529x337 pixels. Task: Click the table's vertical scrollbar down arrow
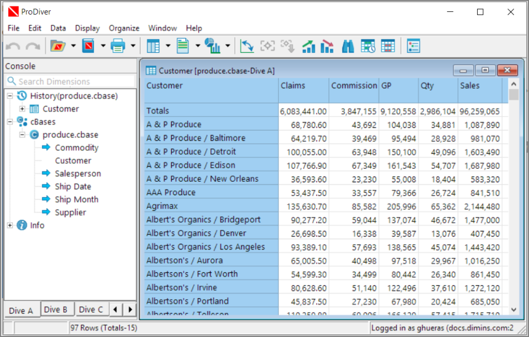coord(513,310)
